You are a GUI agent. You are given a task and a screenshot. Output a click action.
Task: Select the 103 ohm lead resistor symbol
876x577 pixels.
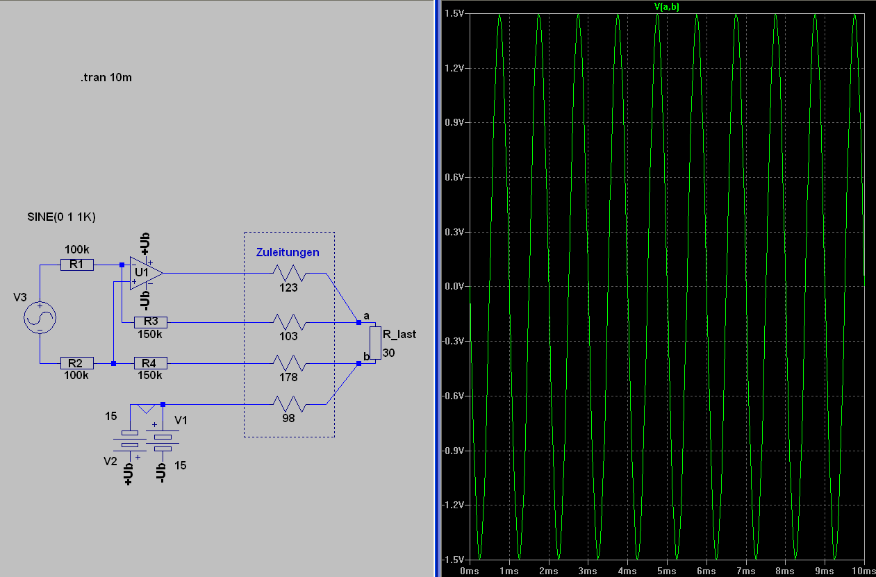click(x=289, y=322)
